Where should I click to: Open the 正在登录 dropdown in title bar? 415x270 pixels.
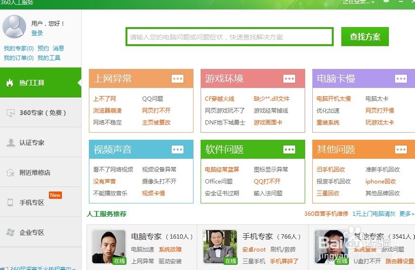[x=358, y=2]
